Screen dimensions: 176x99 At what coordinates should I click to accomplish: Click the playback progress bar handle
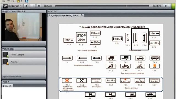(127, 6)
